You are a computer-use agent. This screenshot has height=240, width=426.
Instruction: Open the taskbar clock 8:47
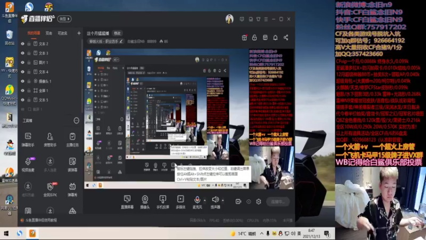coord(312,234)
